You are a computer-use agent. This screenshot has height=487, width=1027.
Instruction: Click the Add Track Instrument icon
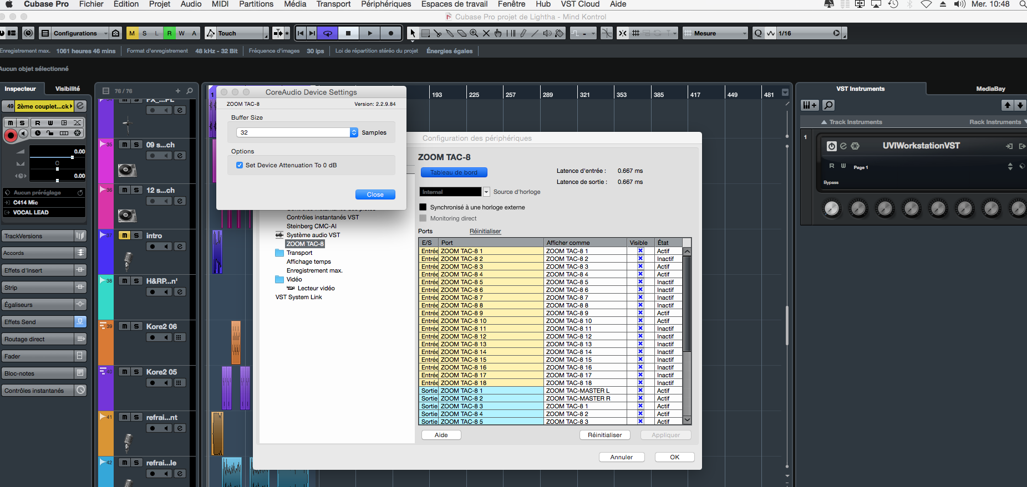coord(810,105)
